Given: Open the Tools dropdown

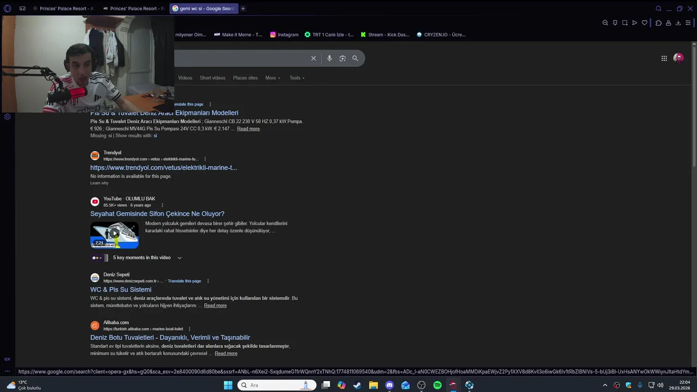Looking at the screenshot, I should 297,78.
